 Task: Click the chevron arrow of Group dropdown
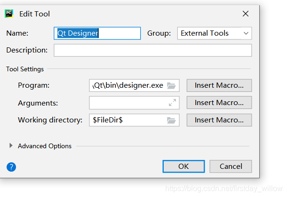(246, 33)
